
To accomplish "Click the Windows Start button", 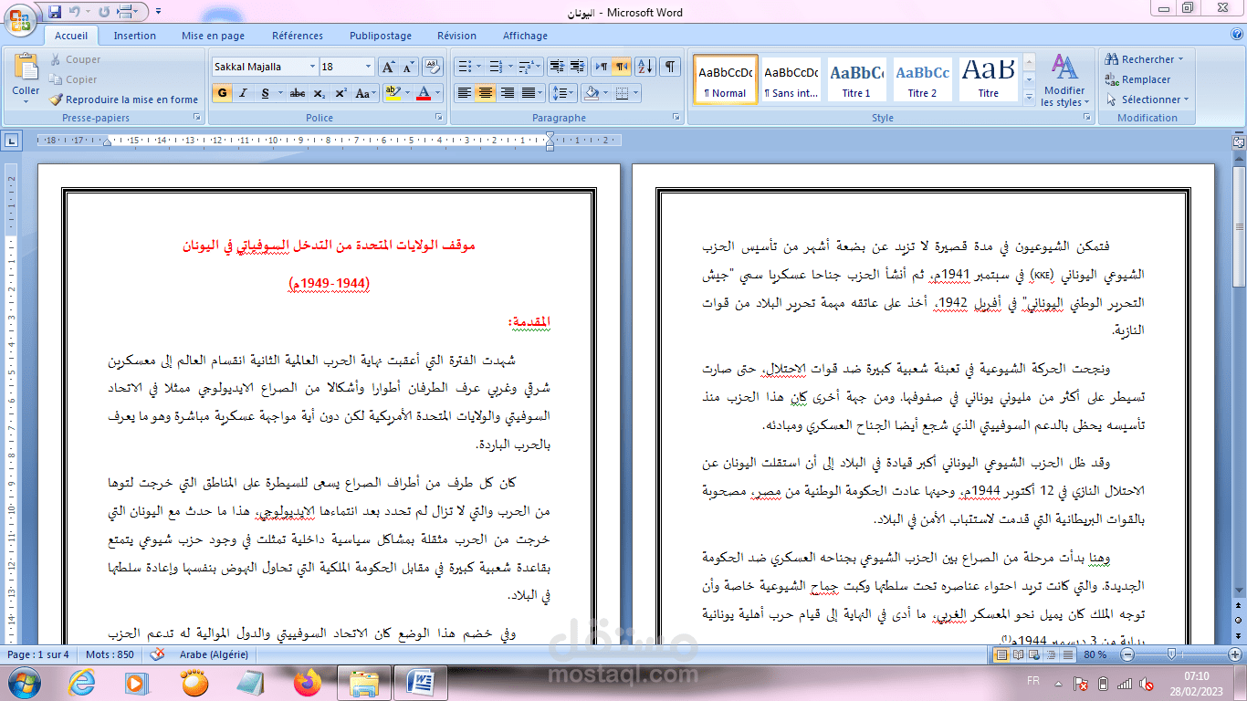I will coord(24,682).
